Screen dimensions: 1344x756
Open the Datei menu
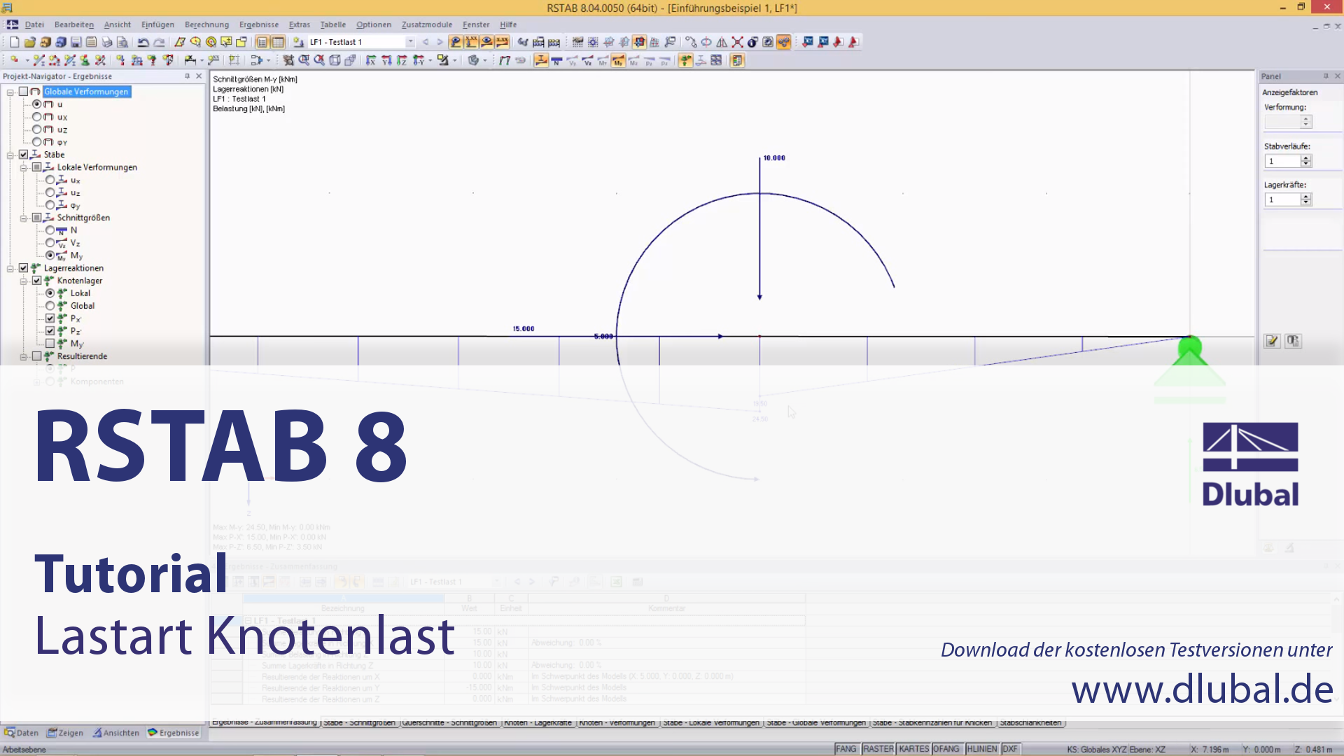(34, 24)
